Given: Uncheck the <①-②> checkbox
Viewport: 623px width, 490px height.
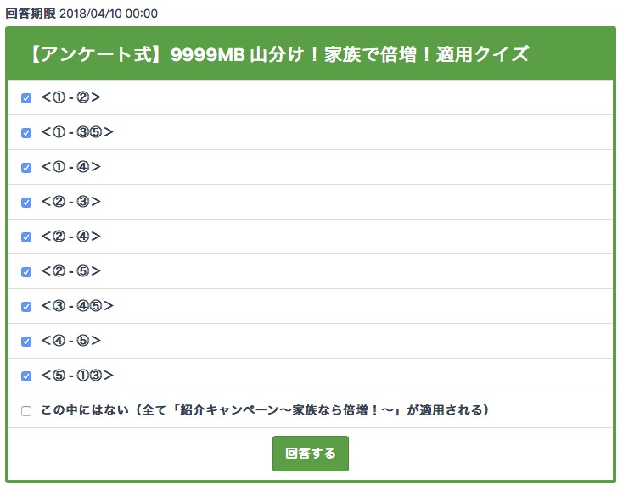Looking at the screenshot, I should [26, 98].
